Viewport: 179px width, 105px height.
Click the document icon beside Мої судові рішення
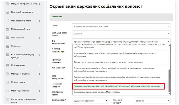pos(7,74)
